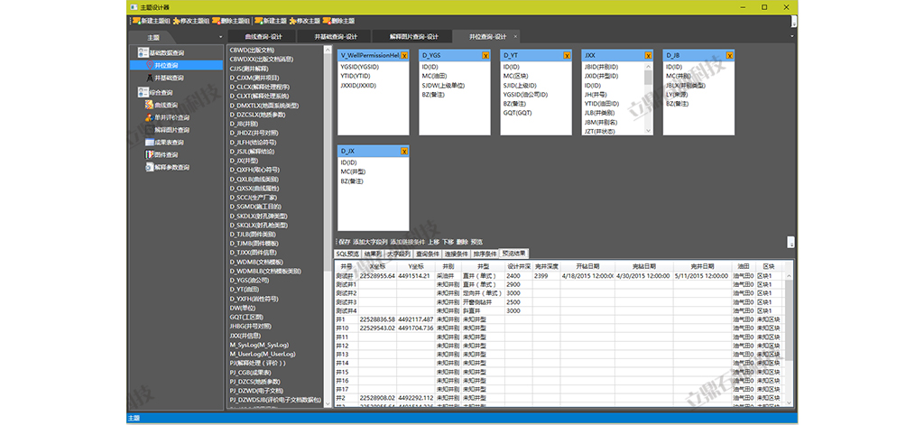Click the 删除 button in design toolbar
This screenshot has width=924, height=425.
(x=463, y=242)
